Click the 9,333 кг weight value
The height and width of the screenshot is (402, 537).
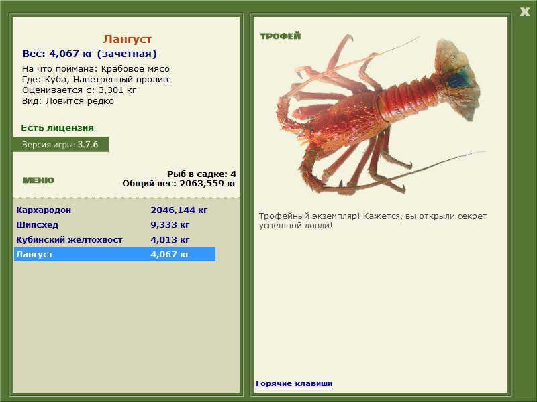click(x=170, y=224)
